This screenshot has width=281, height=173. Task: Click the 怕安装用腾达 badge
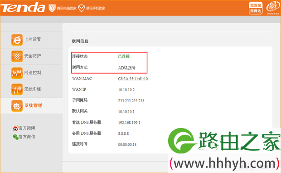256,8
